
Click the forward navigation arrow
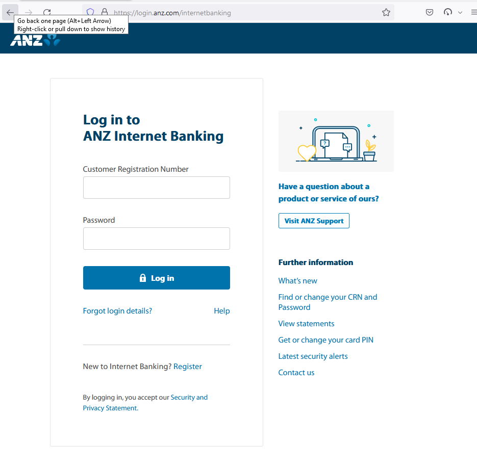point(28,12)
